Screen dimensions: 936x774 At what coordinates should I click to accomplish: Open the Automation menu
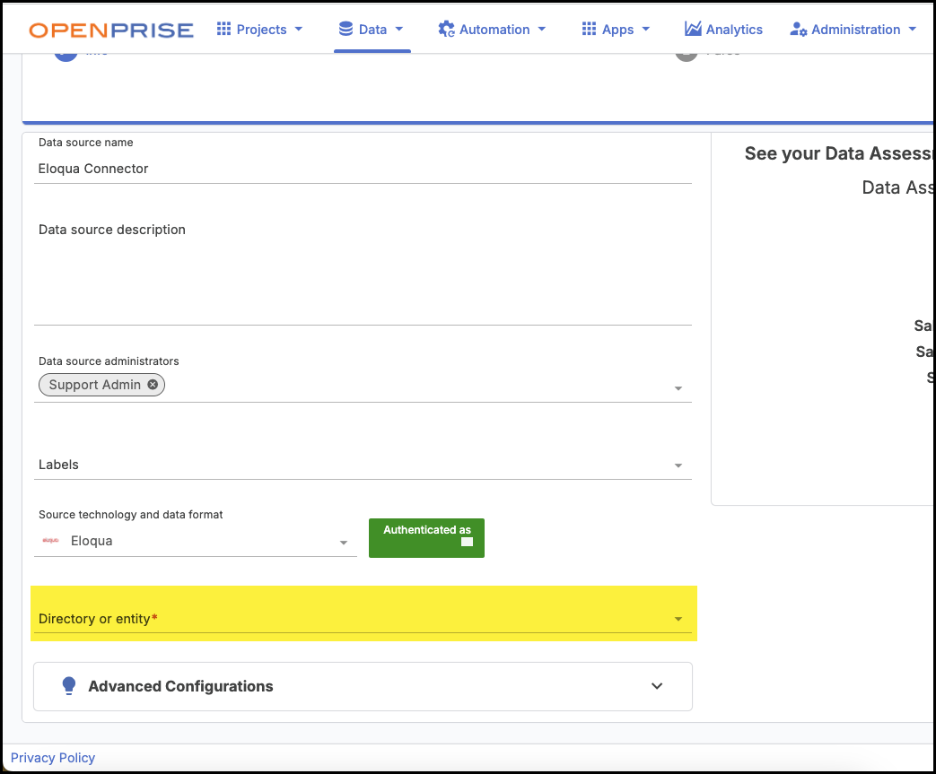tap(492, 30)
